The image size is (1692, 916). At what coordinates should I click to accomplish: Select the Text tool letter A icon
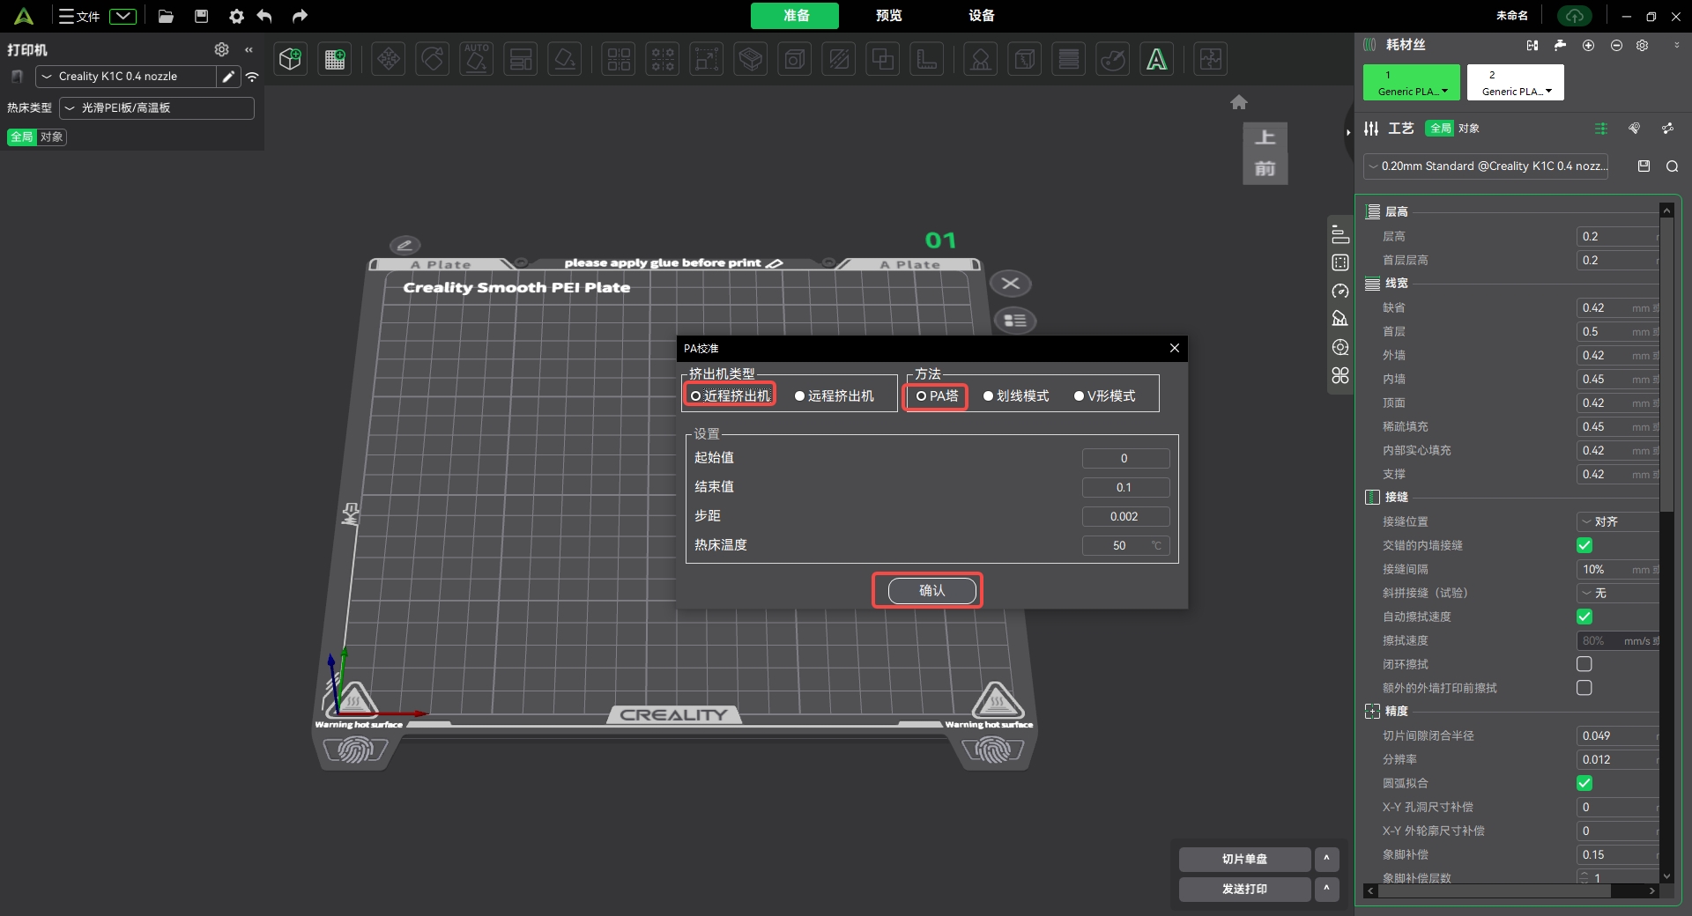click(x=1156, y=59)
